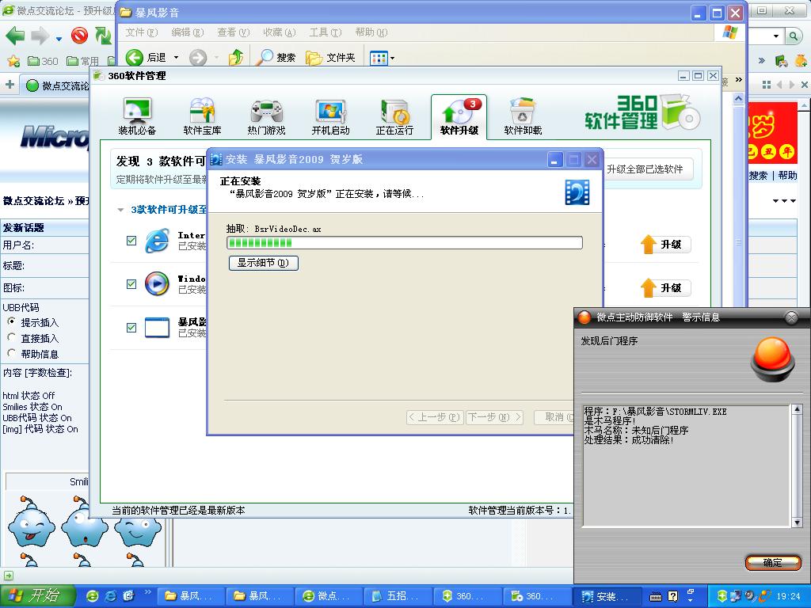The image size is (811, 608).
Task: Select 直接插入 radio button
Action: coord(11,337)
